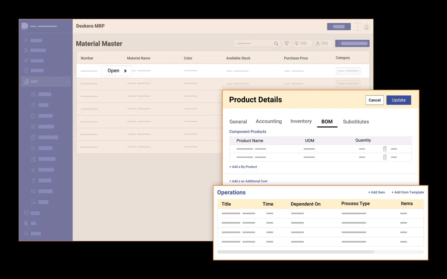The width and height of the screenshot is (447, 279).
Task: Open the user profile avatar
Action: tap(366, 27)
